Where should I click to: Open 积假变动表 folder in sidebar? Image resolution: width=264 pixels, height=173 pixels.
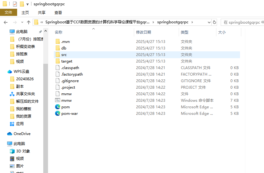[x=22, y=46]
